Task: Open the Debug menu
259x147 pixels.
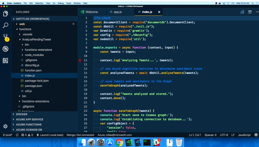Action: (x=60, y=3)
